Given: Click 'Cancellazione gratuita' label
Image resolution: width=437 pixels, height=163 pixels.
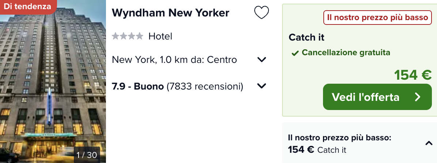Looking at the screenshot, I should click(x=346, y=52).
